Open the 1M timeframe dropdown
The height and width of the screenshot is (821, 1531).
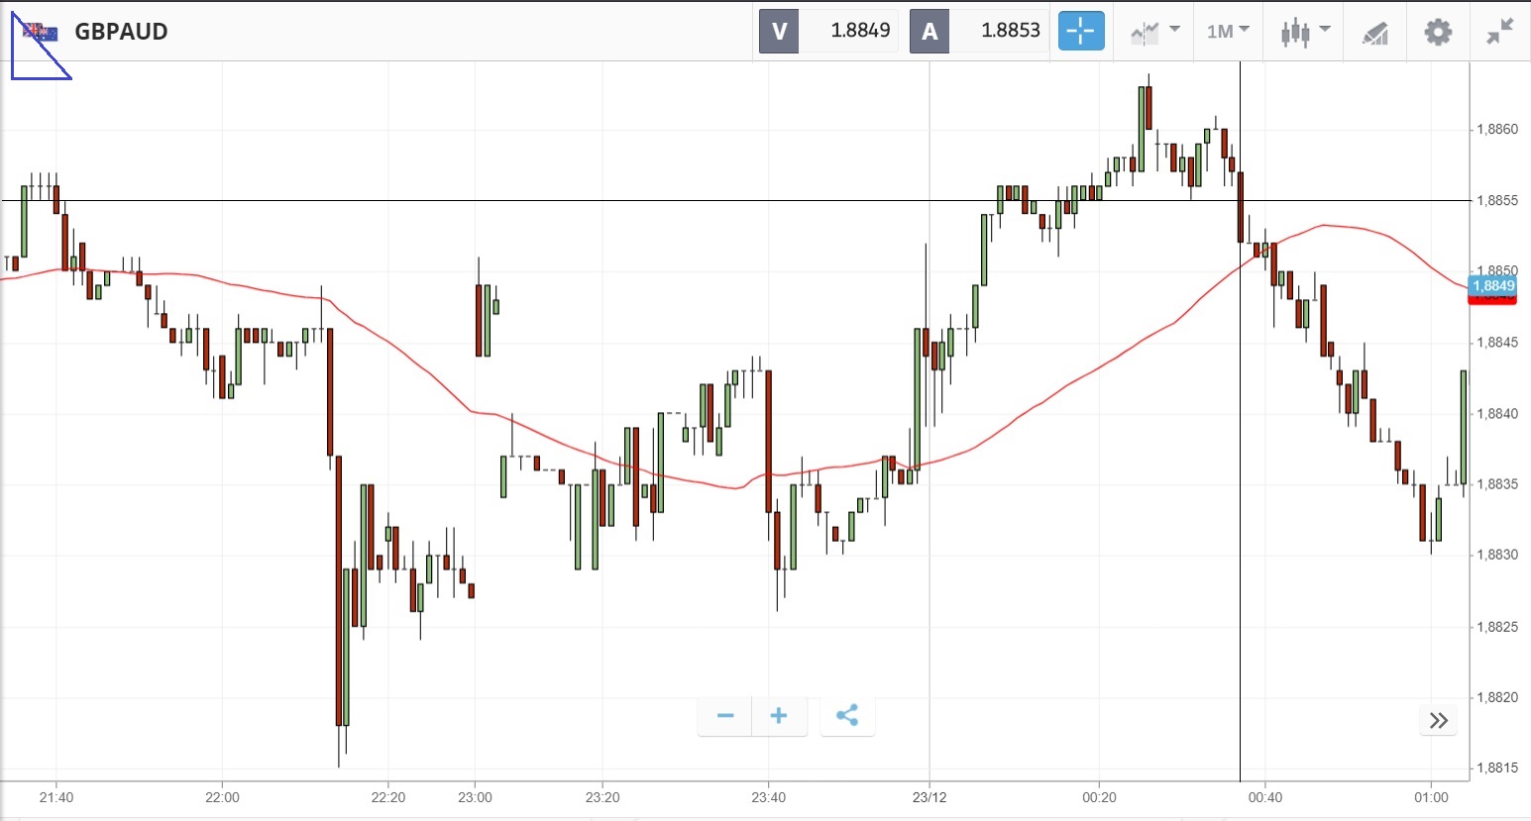tap(1228, 32)
